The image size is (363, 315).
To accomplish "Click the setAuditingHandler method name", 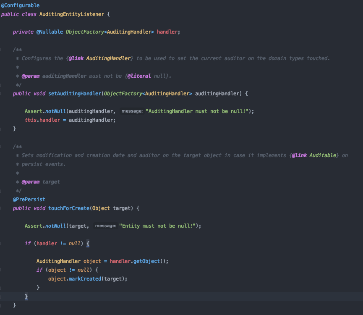I will 75,94.
